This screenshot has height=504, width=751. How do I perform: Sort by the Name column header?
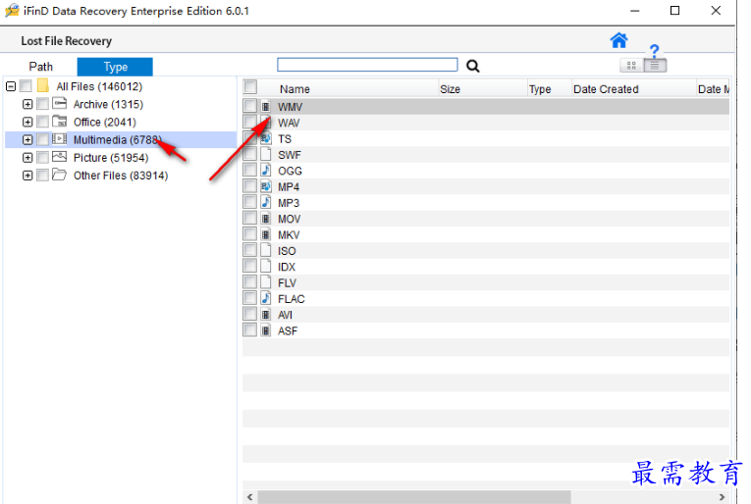295,89
